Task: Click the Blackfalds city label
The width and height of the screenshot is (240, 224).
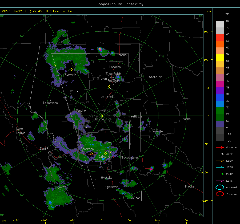Action: (113, 74)
